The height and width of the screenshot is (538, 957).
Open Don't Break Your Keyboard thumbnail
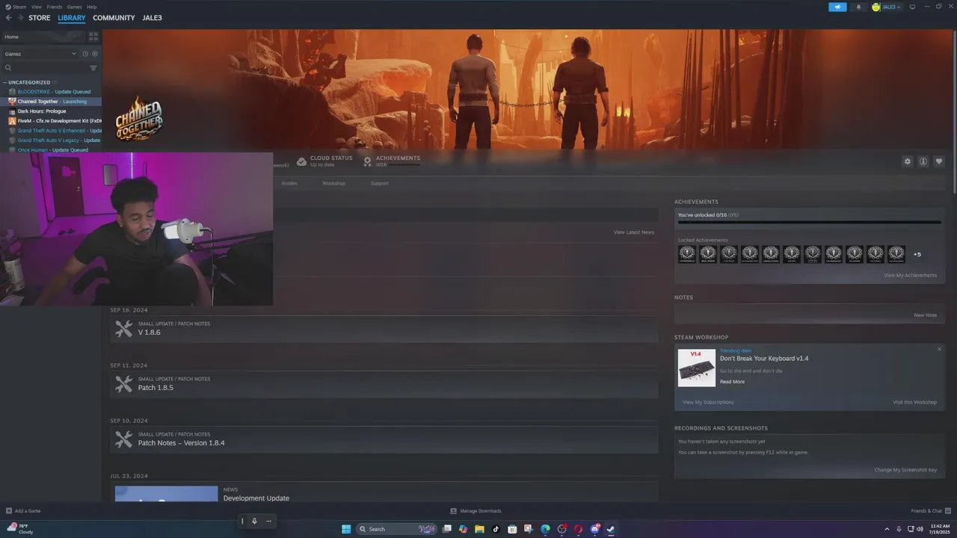tap(697, 368)
